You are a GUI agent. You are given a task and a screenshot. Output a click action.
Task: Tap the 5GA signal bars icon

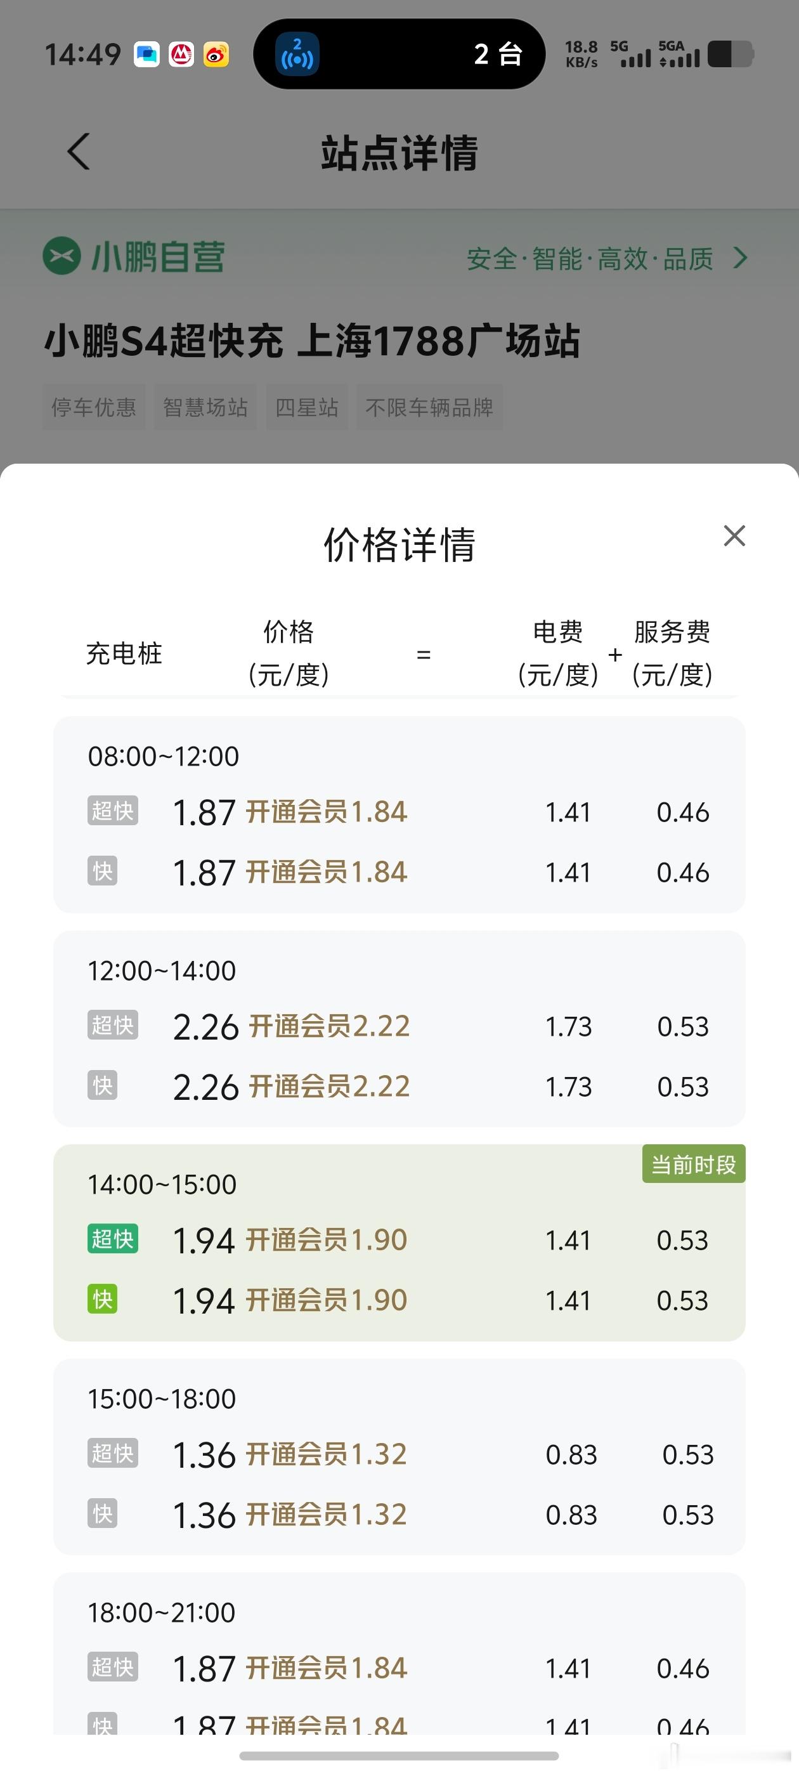[679, 54]
